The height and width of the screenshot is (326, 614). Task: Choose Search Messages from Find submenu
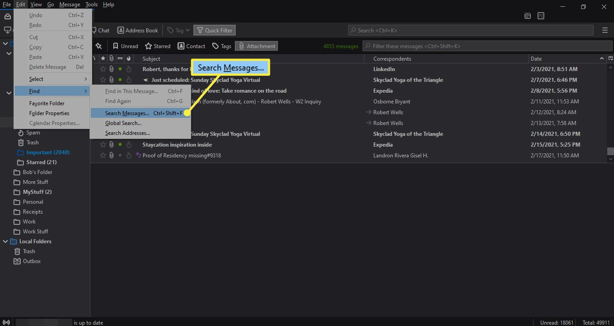140,113
